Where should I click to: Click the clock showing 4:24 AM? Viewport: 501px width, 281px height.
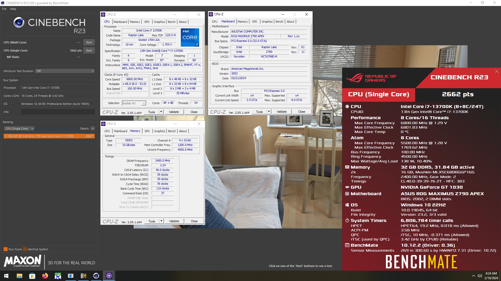(491, 273)
